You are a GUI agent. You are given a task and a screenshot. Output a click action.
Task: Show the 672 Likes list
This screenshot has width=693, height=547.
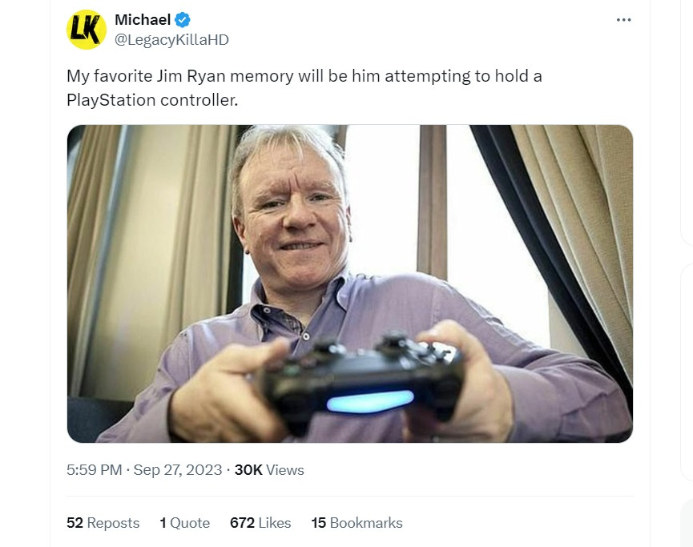click(260, 523)
